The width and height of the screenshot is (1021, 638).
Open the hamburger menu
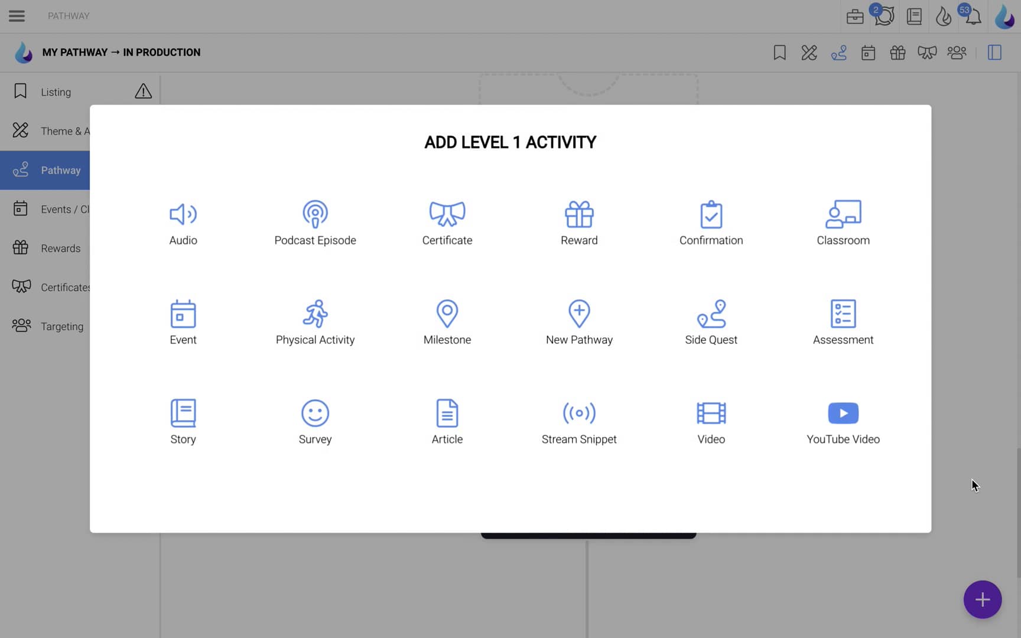point(17,16)
